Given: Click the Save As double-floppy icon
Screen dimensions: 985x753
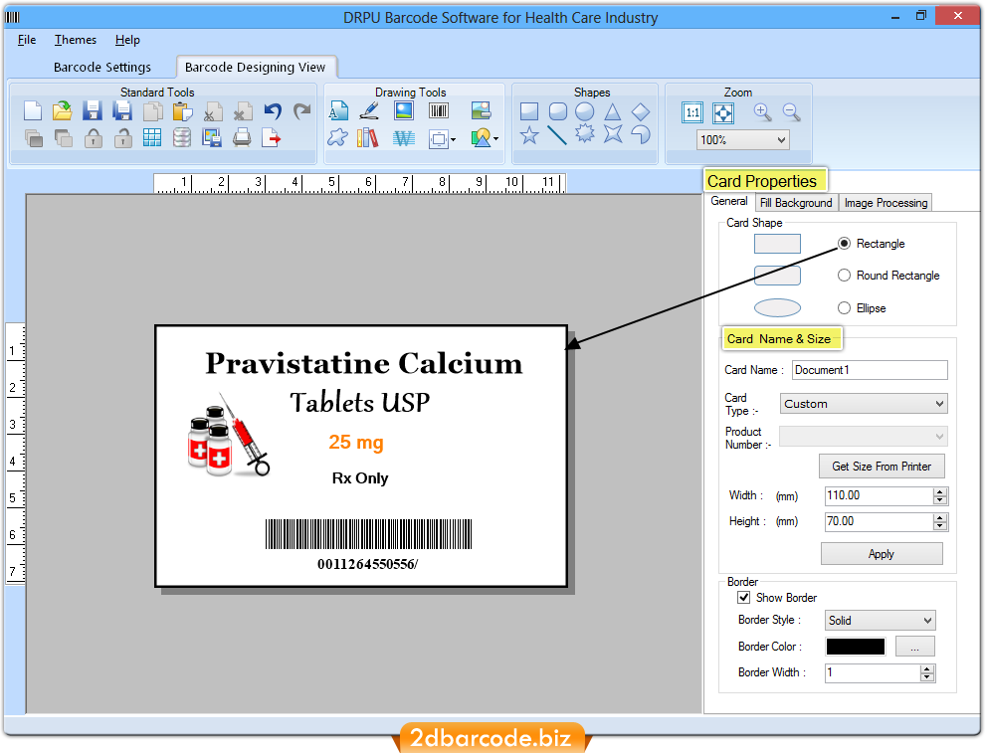Looking at the screenshot, I should [x=121, y=111].
